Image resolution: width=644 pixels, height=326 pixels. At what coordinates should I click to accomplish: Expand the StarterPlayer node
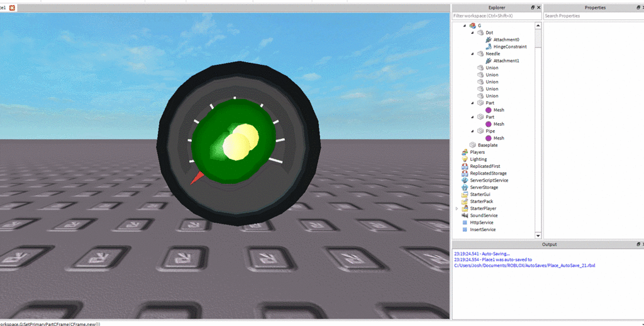457,209
